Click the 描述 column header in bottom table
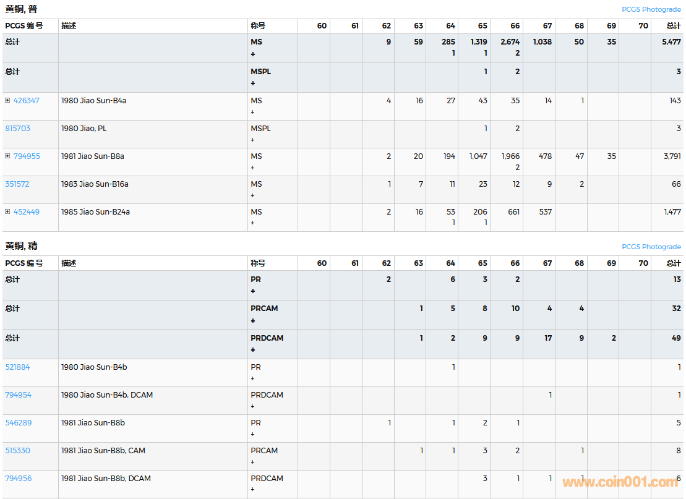Screen dimensions: 686x499 pos(69,263)
